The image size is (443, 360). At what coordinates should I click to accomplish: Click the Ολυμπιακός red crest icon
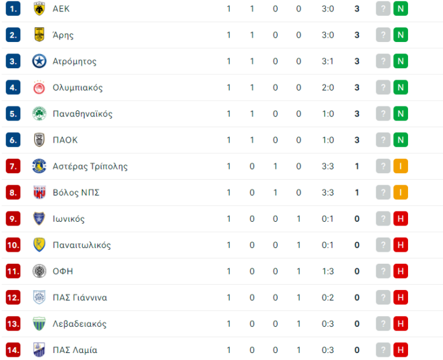39,87
